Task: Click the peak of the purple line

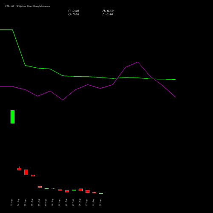Action: [138, 62]
